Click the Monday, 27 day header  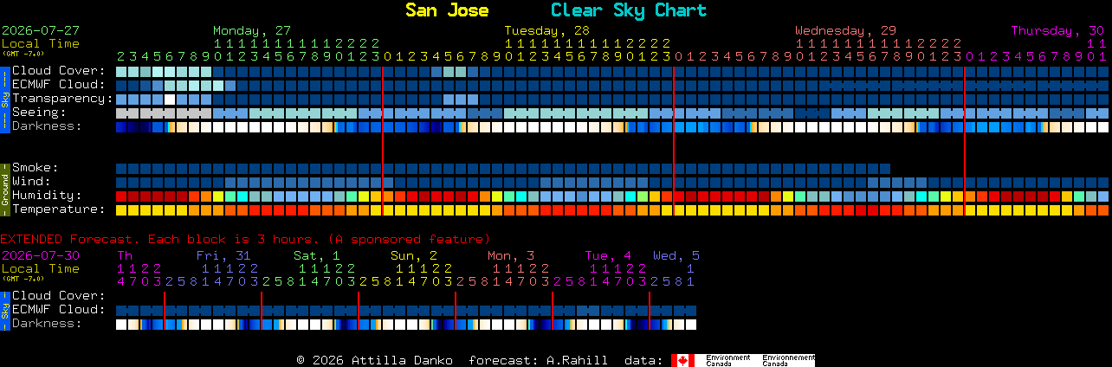(x=252, y=30)
